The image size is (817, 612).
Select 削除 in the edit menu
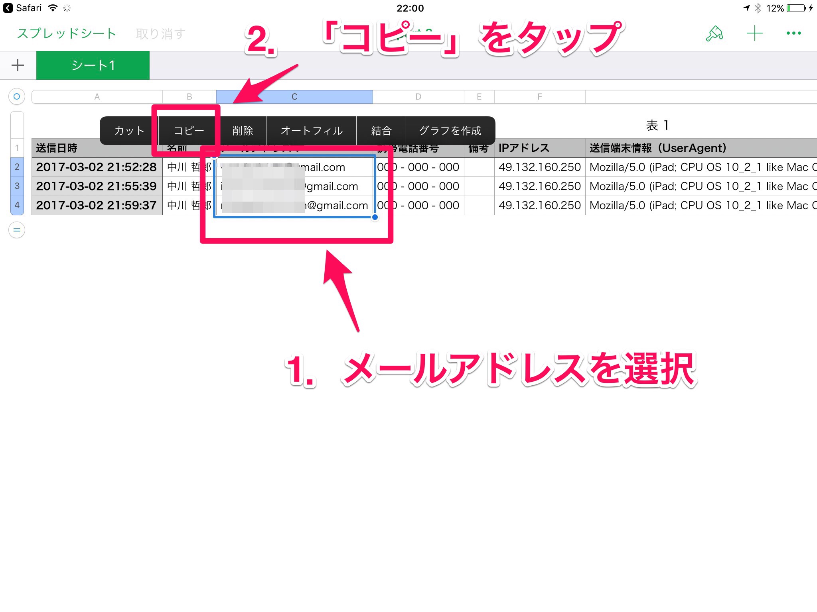[243, 131]
